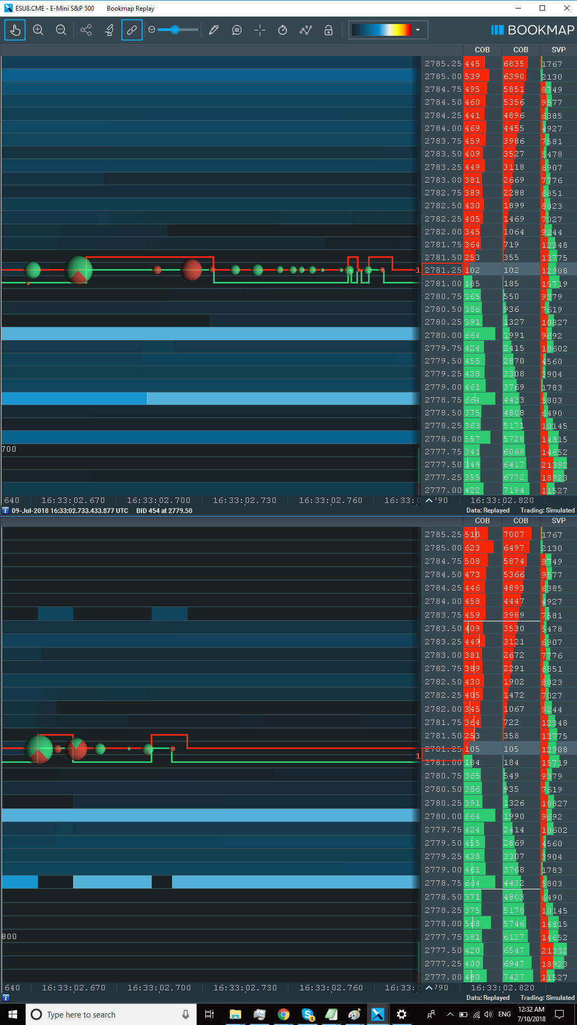Click the first COB column header in lower panel
This screenshot has height=1025, width=577.
482,521
